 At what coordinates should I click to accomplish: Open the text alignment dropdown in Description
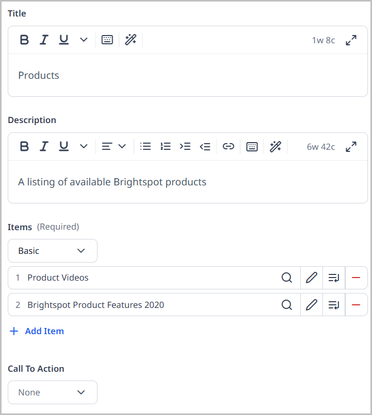point(115,146)
